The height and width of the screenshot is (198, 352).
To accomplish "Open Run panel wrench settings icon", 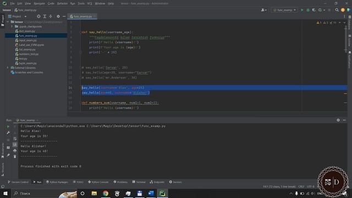I will coord(8,133).
